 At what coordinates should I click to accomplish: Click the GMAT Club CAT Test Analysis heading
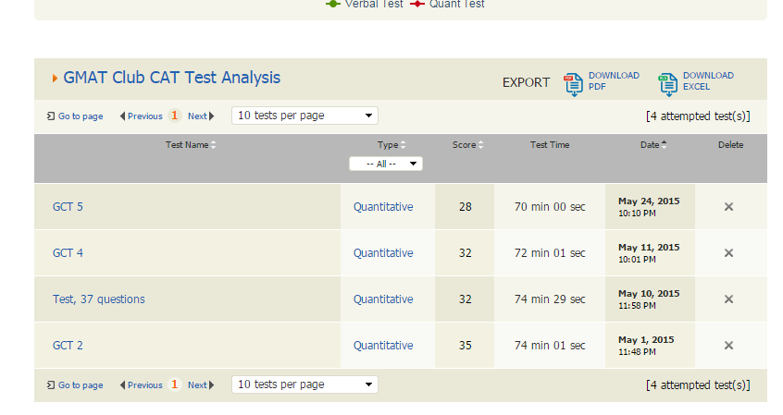172,78
